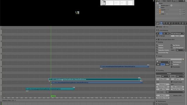Screen dimensions: 187x105
Task: Uncheck the Shadows shading option
Action: [x=157, y=48]
